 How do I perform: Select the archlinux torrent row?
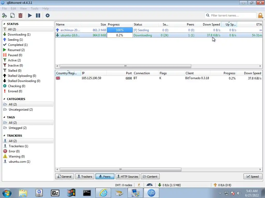(x=159, y=30)
